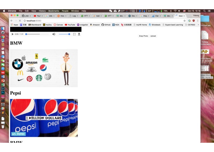The height and width of the screenshot is (152, 214).
Task: Open the CS7650 bookmark
Action: coord(190,25)
